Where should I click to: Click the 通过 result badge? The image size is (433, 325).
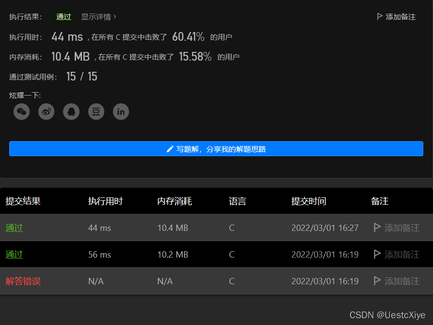[64, 17]
